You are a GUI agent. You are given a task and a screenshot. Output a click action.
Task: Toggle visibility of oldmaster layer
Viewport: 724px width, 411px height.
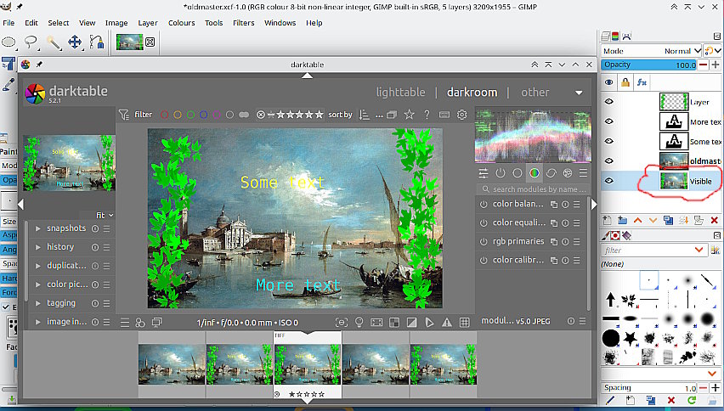point(608,161)
